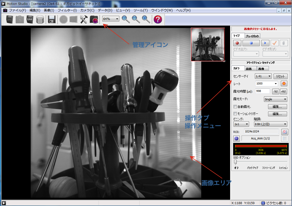Select the ライブ tab
The height and width of the screenshot is (206, 292).
238,36
